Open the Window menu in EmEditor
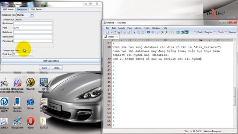 click(x=156, y=28)
